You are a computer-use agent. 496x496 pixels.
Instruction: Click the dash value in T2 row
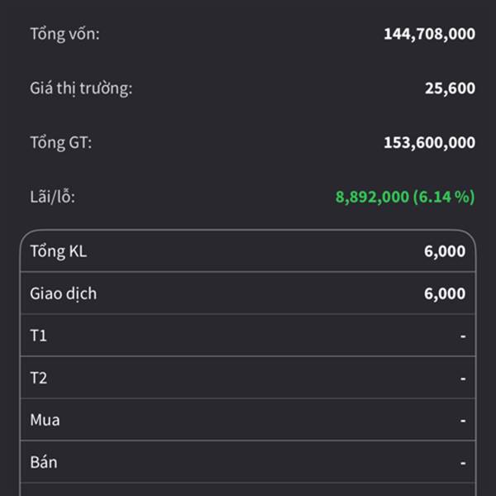(x=463, y=379)
